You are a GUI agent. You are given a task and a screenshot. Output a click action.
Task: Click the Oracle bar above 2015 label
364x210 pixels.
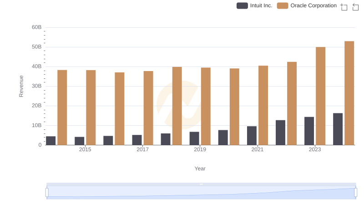[91, 108]
